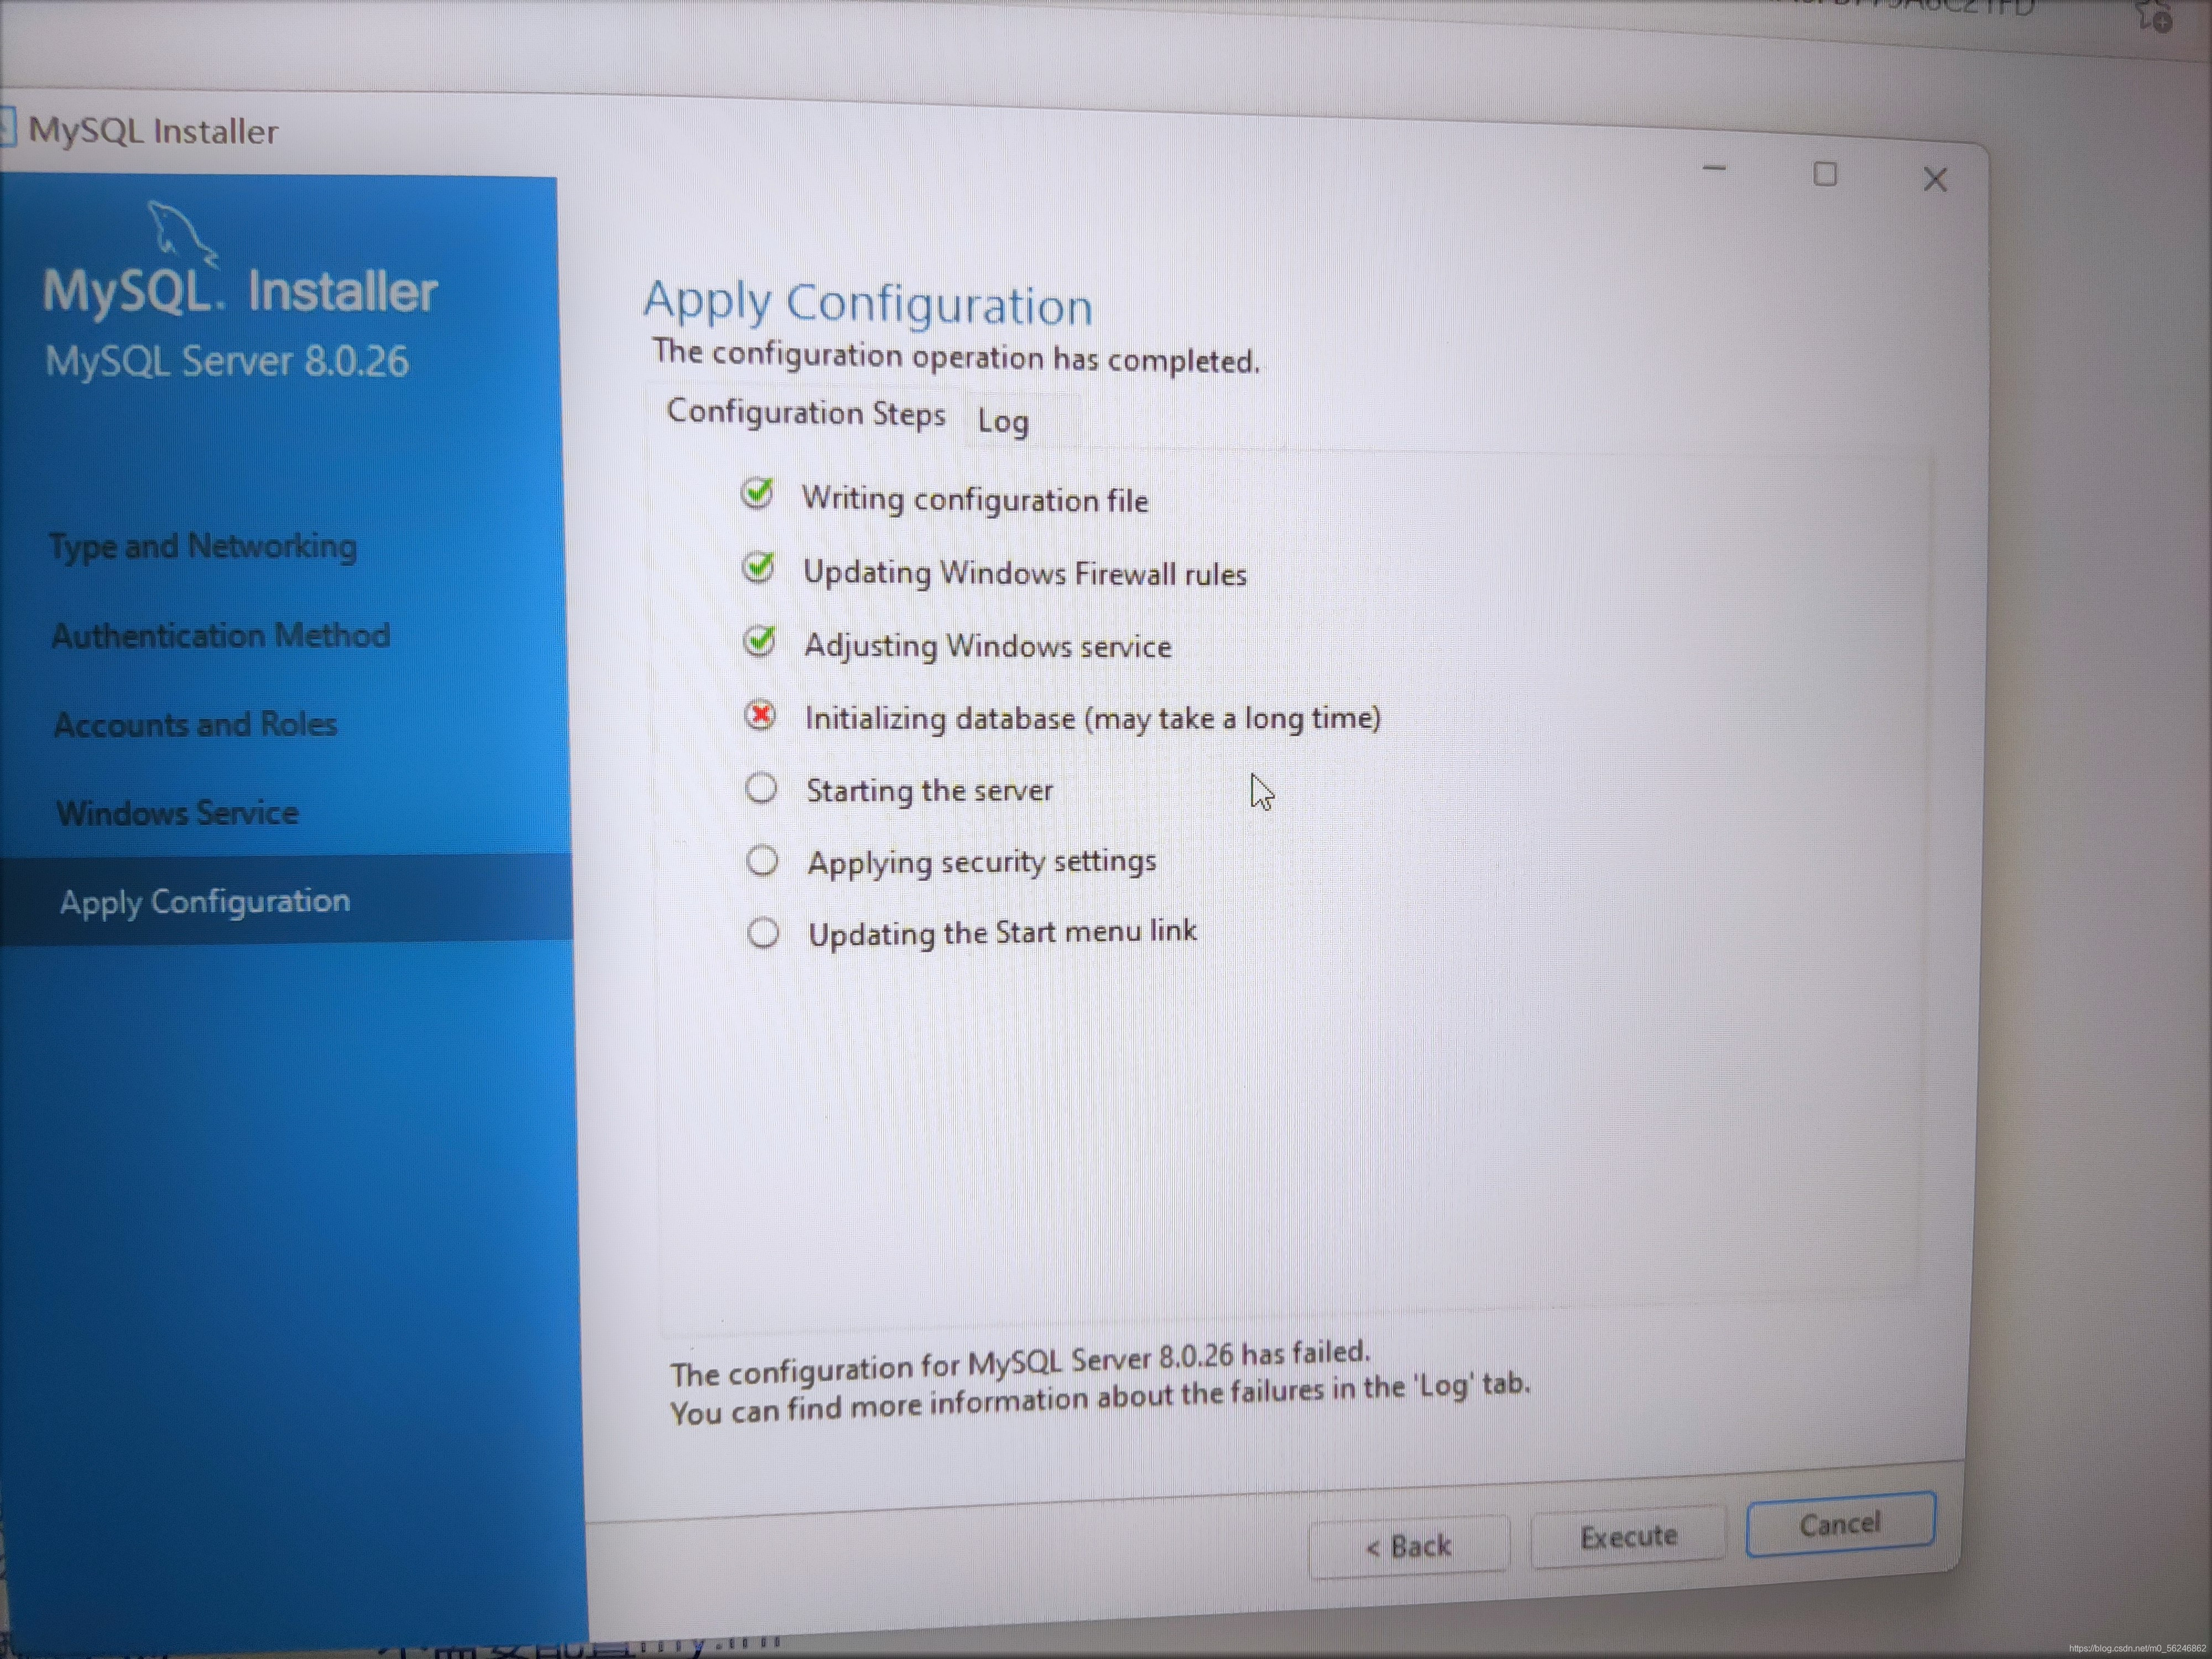Click the Cancel button

[x=1840, y=1524]
